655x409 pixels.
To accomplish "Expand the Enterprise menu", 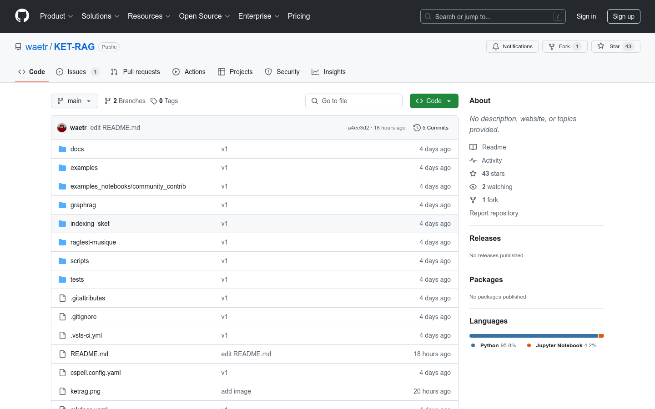I will tap(259, 16).
